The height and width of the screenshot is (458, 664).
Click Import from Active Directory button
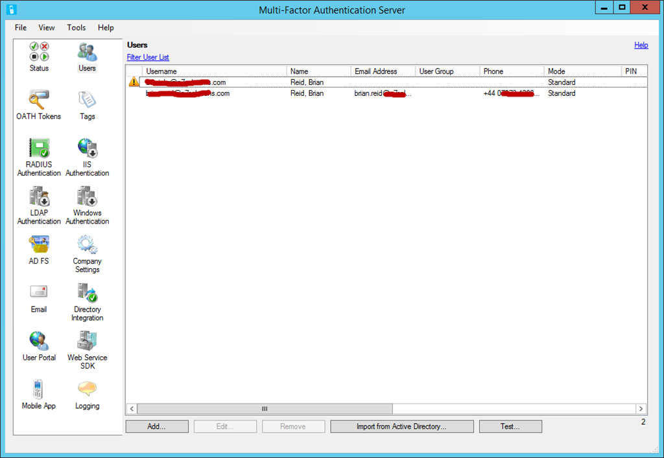(402, 426)
